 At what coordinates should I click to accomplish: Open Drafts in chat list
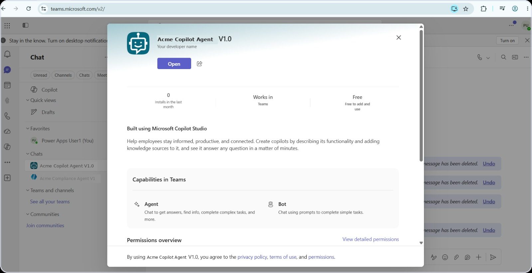(x=48, y=112)
